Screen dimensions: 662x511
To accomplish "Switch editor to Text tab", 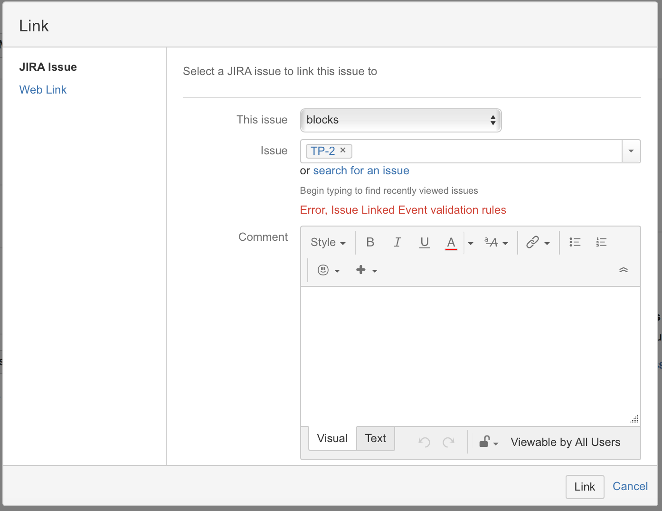I will click(x=376, y=438).
